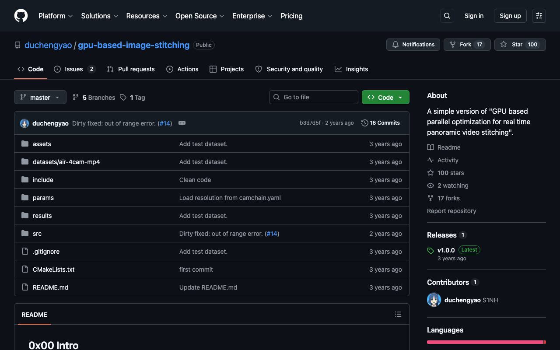Switch to the Code tab
This screenshot has height=350, width=560.
click(31, 69)
